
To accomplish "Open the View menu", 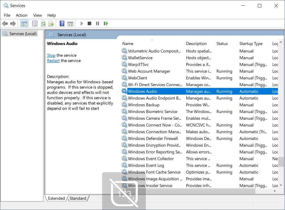I will (37, 15).
